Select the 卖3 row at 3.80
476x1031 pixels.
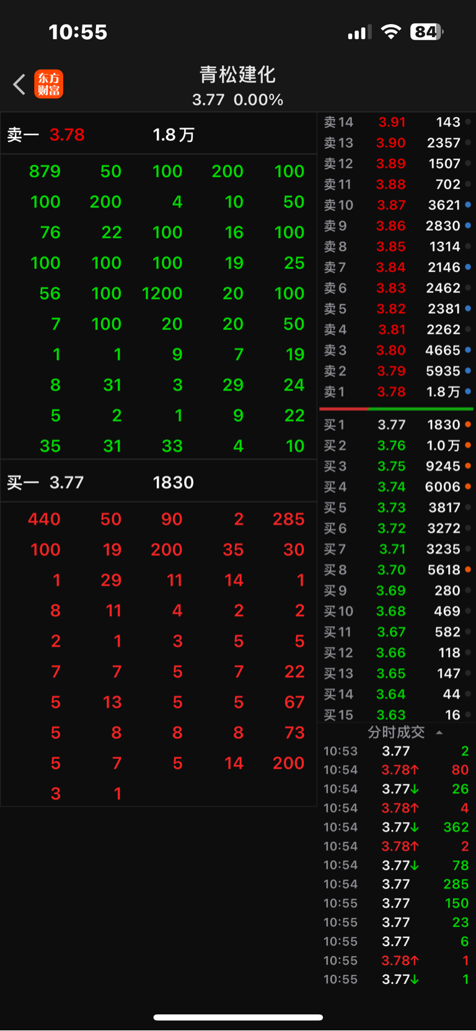click(397, 350)
